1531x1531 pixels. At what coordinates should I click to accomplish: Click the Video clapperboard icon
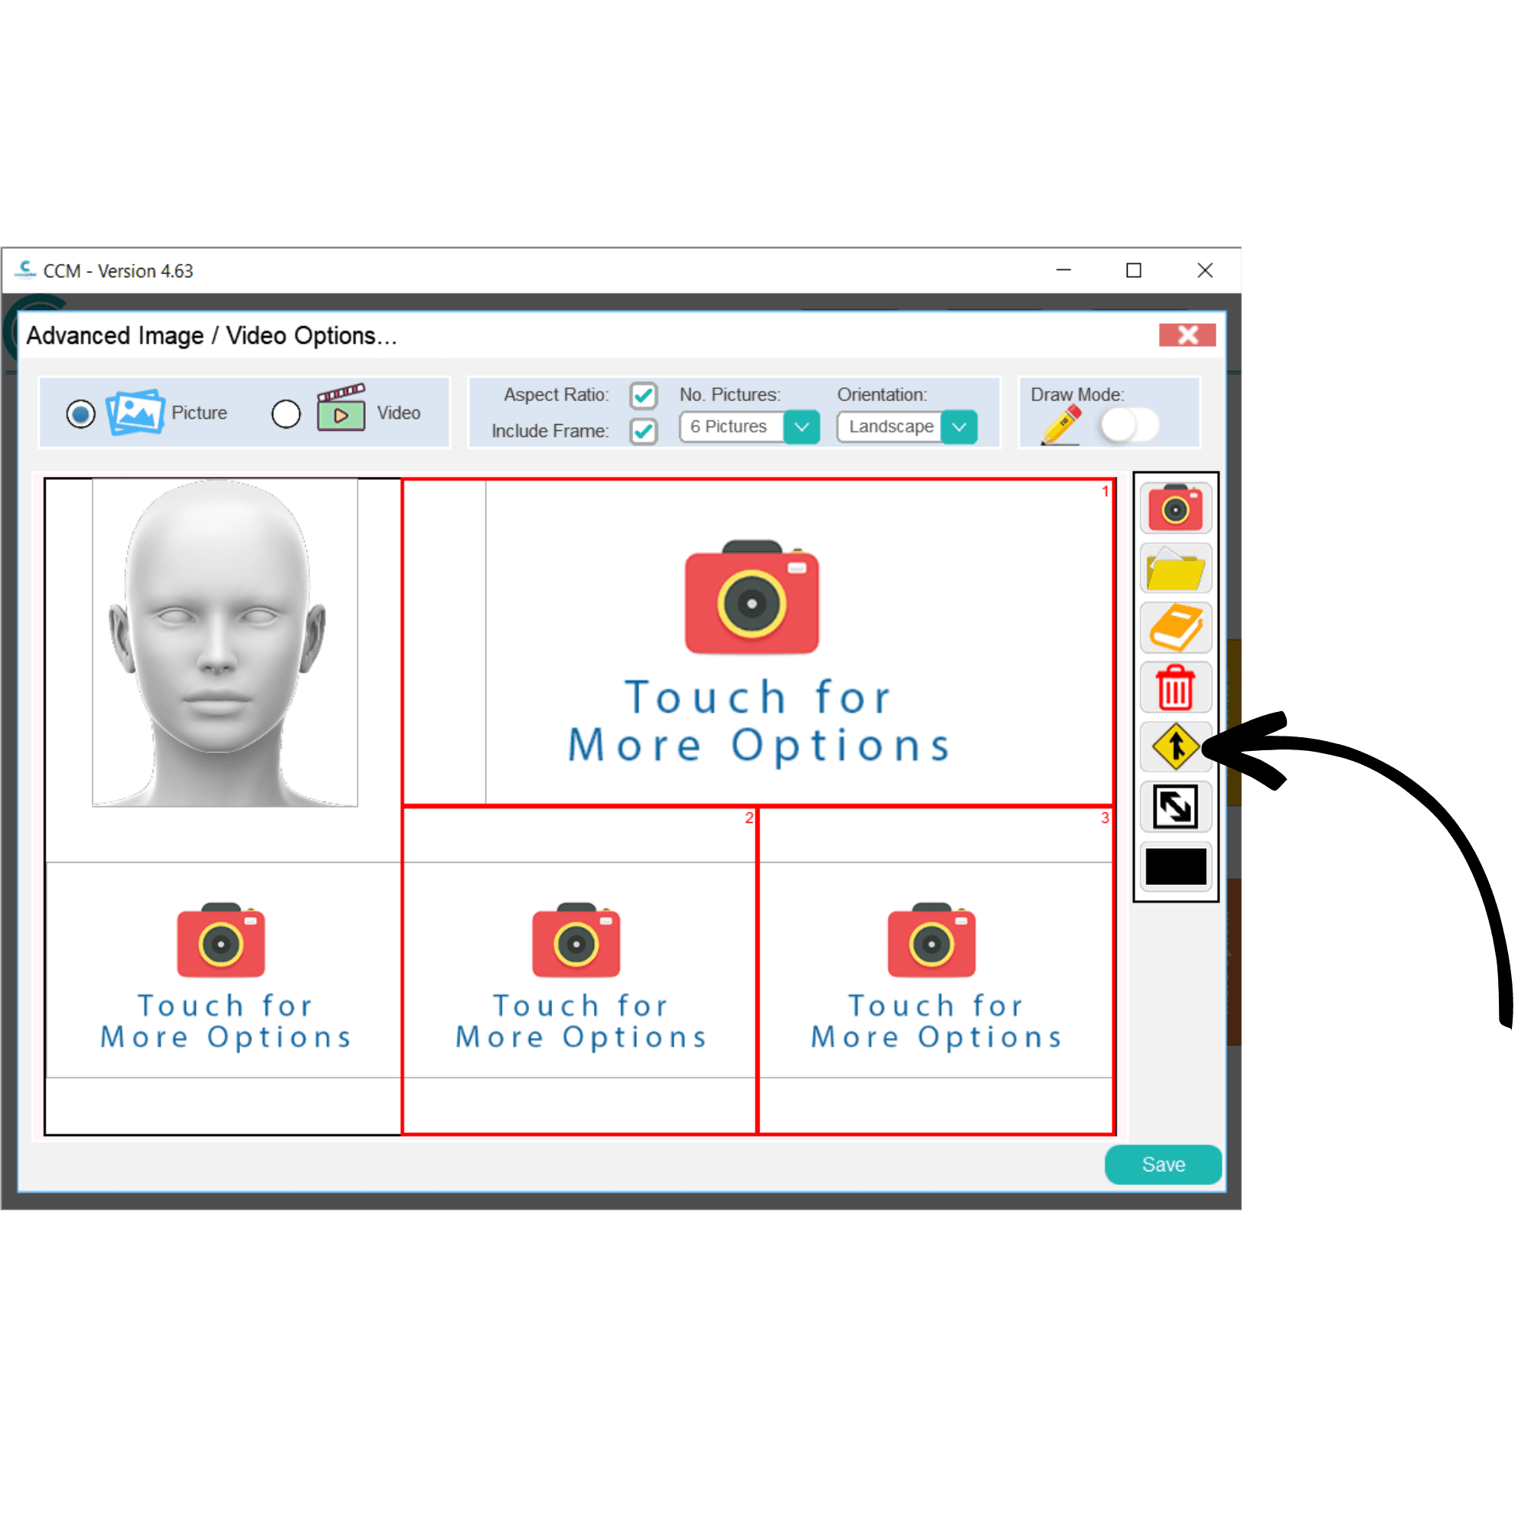pyautogui.click(x=341, y=408)
